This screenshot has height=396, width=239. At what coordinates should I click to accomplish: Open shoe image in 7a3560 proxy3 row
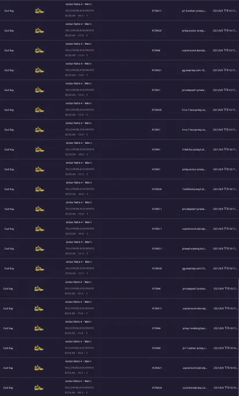point(39,189)
